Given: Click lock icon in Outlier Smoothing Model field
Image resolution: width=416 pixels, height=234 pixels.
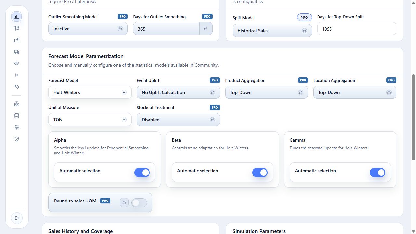Looking at the screenshot, I should coord(120,29).
